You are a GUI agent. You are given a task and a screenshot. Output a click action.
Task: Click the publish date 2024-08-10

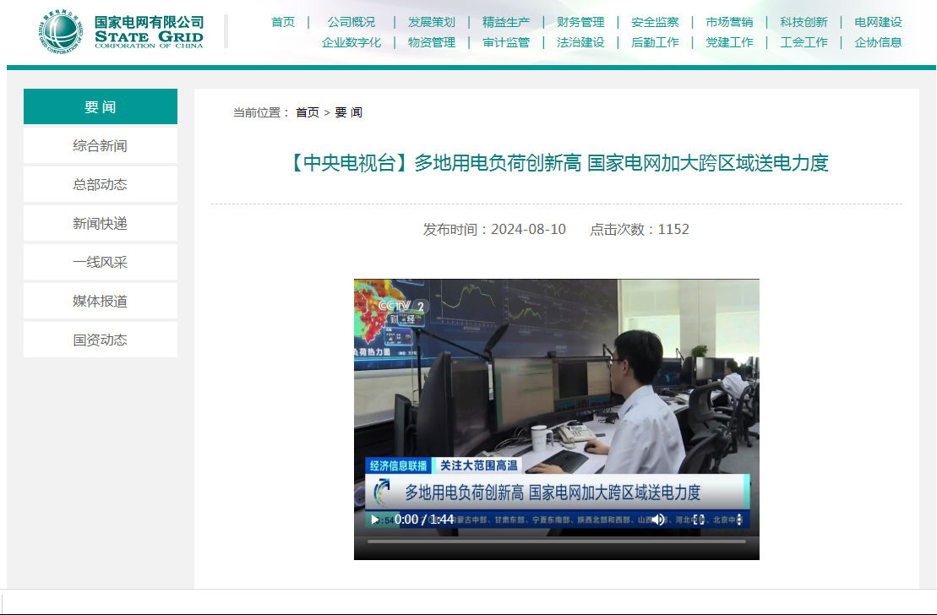(x=528, y=229)
